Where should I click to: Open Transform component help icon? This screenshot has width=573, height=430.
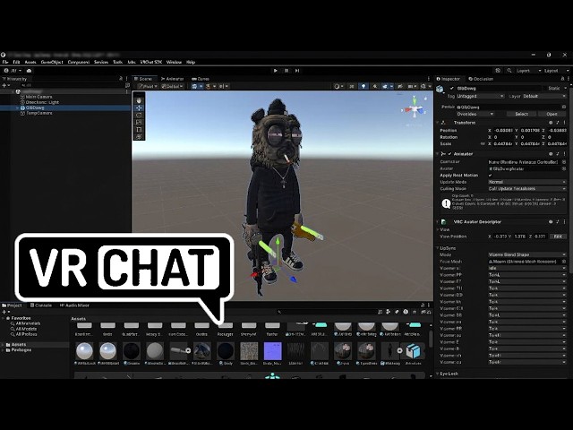(551, 123)
